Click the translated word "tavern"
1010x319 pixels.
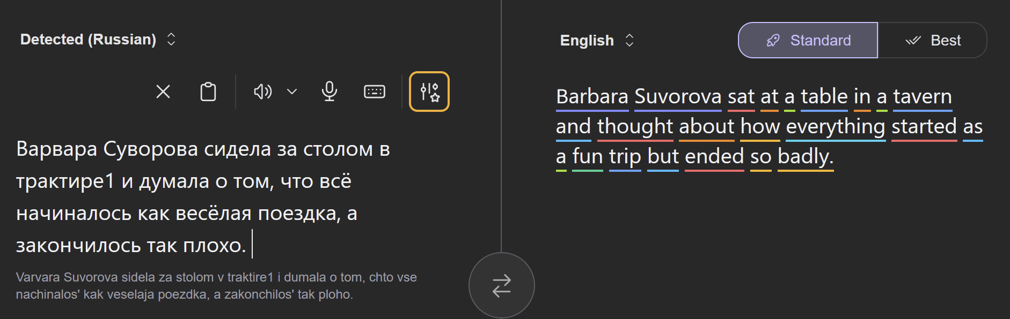[x=922, y=97]
